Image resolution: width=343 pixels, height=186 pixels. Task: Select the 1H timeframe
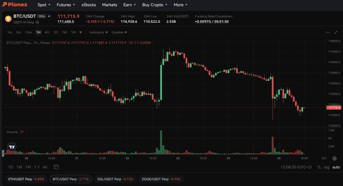pyautogui.click(x=38, y=33)
